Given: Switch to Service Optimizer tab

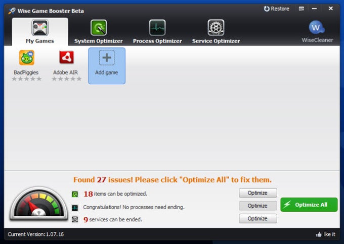Looking at the screenshot, I should 216,32.
